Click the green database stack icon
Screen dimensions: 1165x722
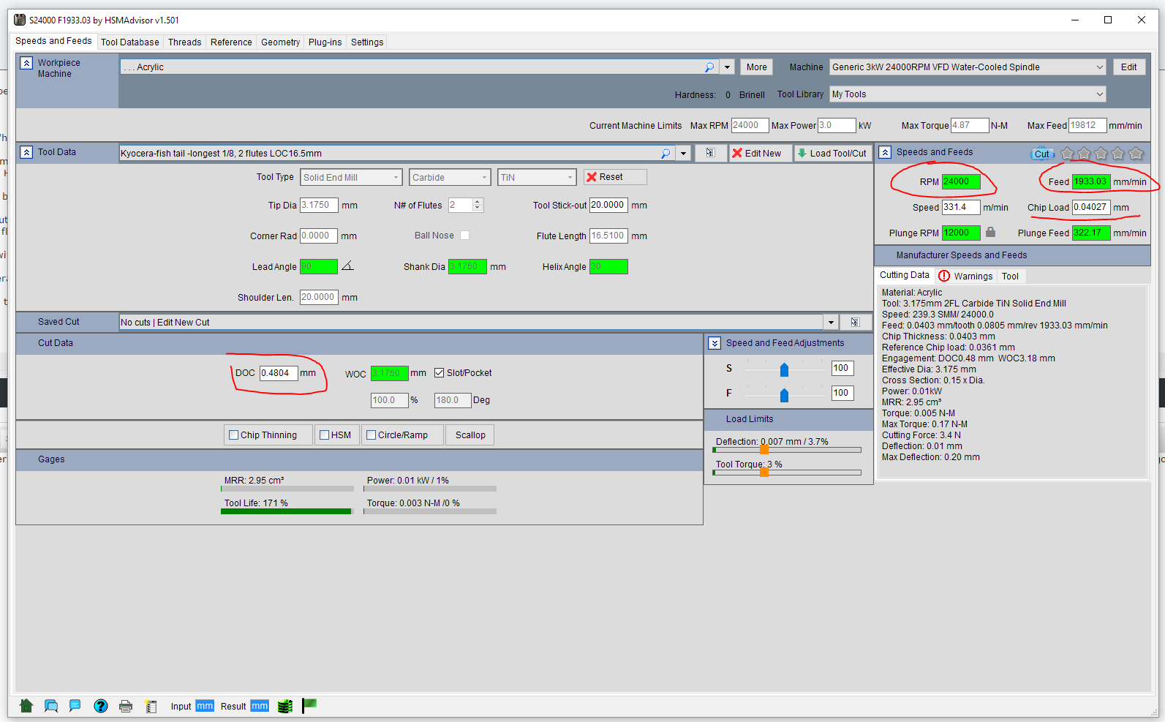point(285,706)
